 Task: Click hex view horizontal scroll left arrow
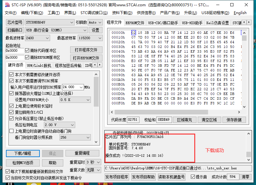tap(112, 112)
